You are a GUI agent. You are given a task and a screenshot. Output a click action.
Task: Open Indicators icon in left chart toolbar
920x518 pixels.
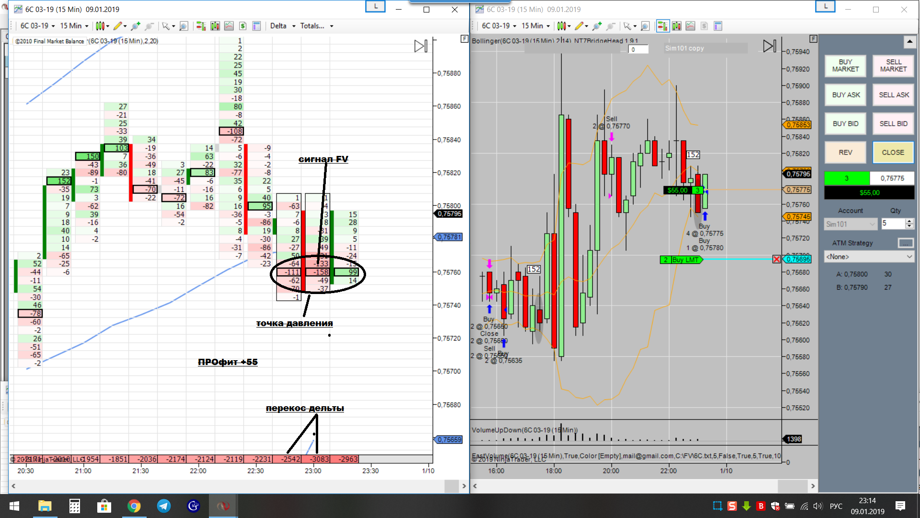229,26
